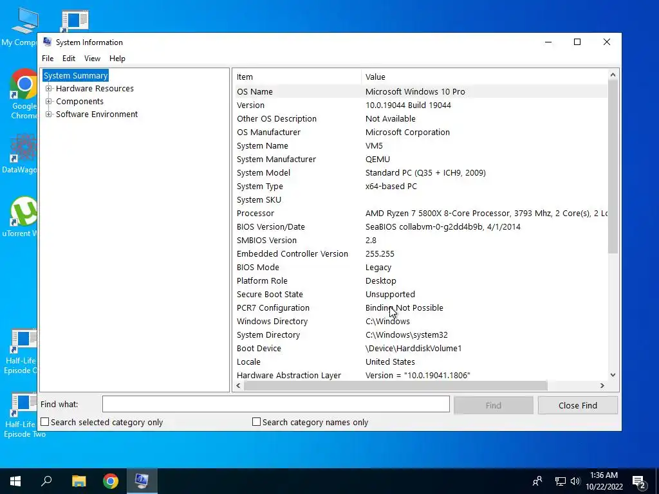Viewport: 659px width, 494px height.
Task: Open the notification center icon
Action: click(x=639, y=482)
